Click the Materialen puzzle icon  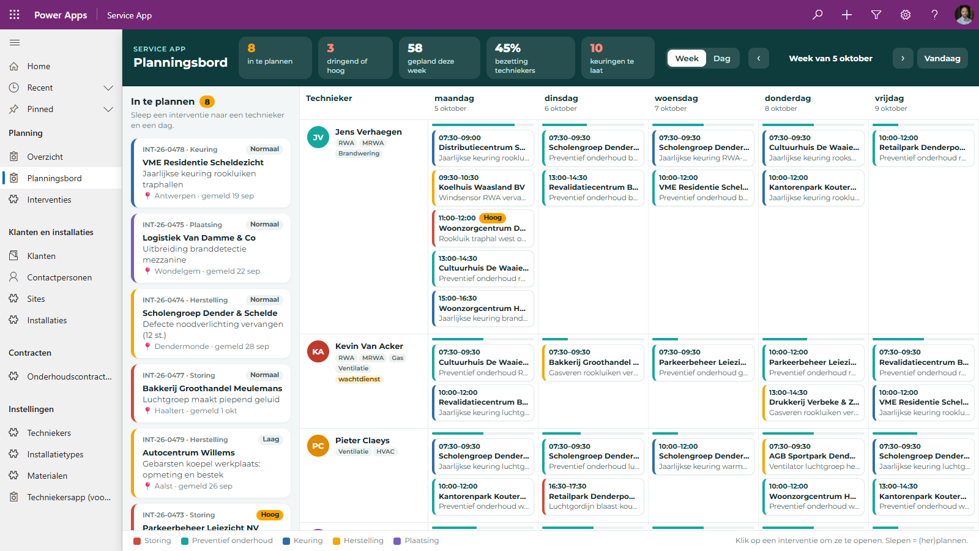(14, 476)
